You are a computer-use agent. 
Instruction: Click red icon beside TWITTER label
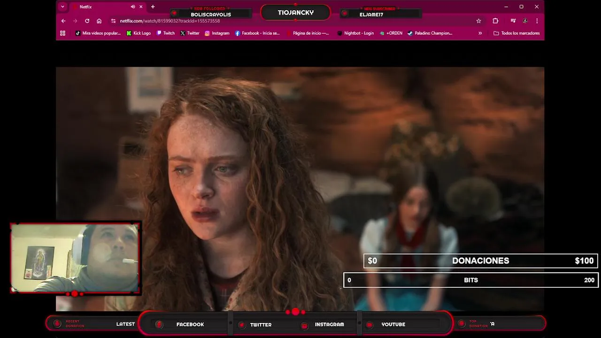pyautogui.click(x=241, y=325)
